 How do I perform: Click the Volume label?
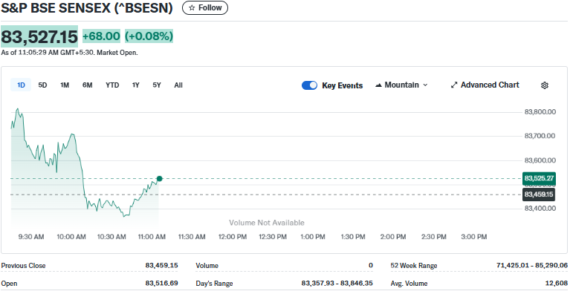[207, 266]
